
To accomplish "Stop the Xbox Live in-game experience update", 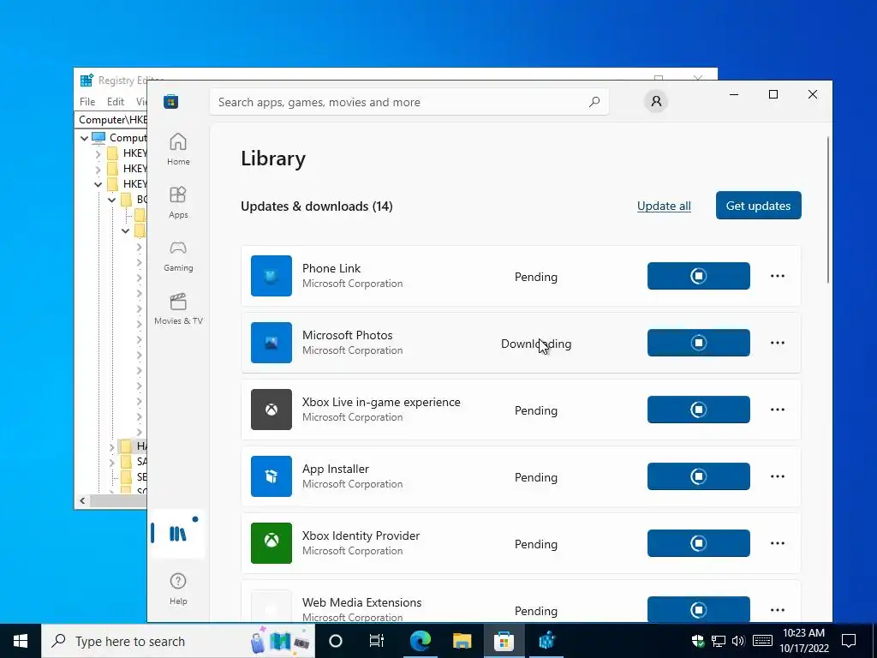I will [x=699, y=410].
